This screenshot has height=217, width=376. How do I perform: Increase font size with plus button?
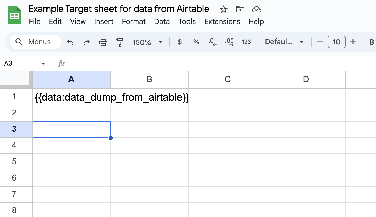353,42
